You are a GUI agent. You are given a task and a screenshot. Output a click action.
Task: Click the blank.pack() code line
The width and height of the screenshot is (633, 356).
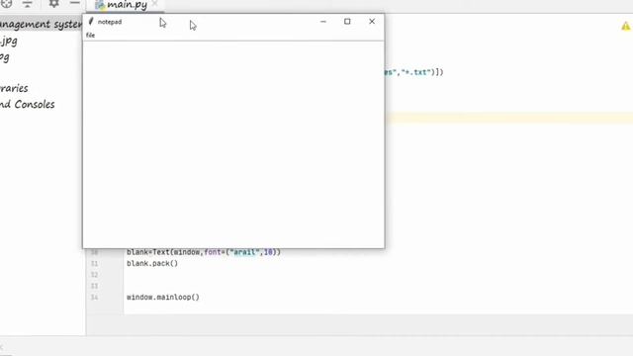pyautogui.click(x=152, y=263)
